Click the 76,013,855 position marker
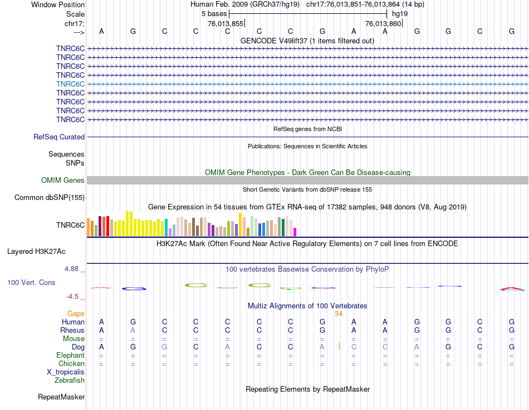Image resolution: width=529 pixels, height=410 pixels. [226, 23]
